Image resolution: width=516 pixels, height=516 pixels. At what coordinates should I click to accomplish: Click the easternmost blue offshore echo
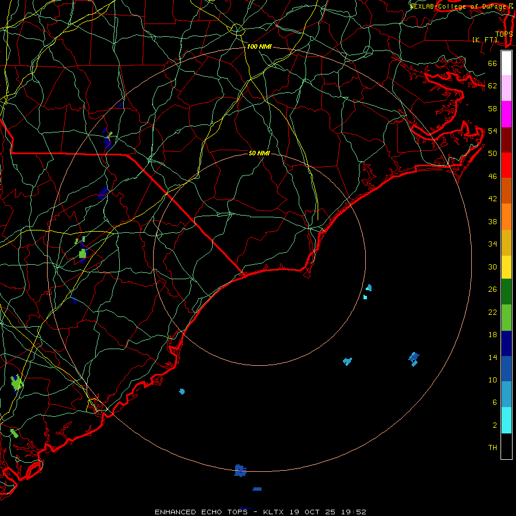(414, 359)
